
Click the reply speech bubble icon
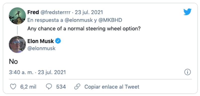click(49, 87)
